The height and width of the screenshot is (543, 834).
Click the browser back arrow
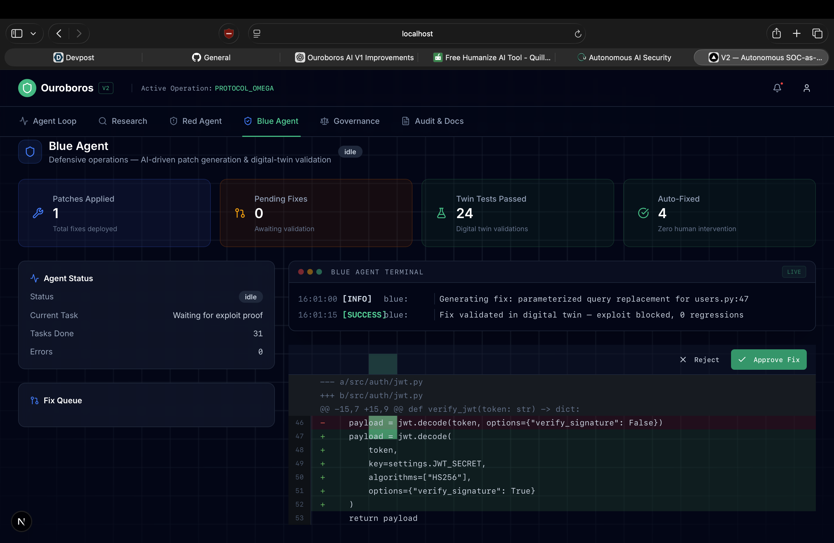pyautogui.click(x=59, y=34)
